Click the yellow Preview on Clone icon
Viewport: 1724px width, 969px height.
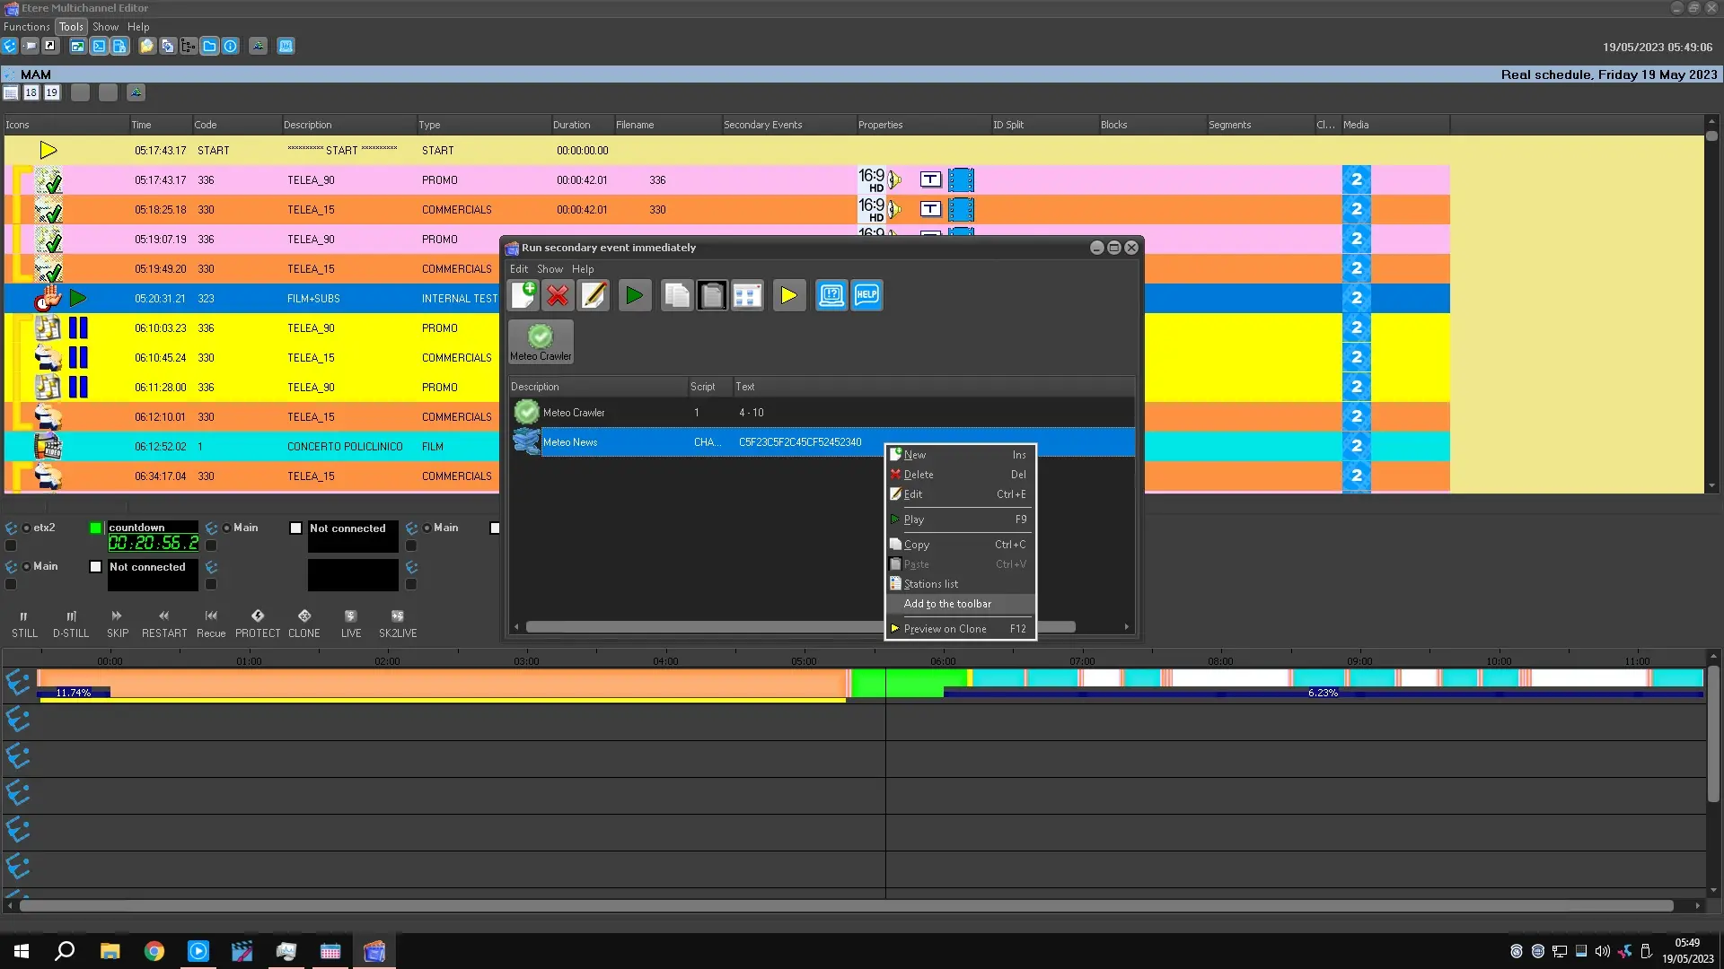(x=788, y=295)
